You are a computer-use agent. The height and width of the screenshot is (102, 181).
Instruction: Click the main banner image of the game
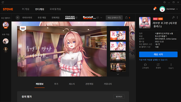pos(62,51)
